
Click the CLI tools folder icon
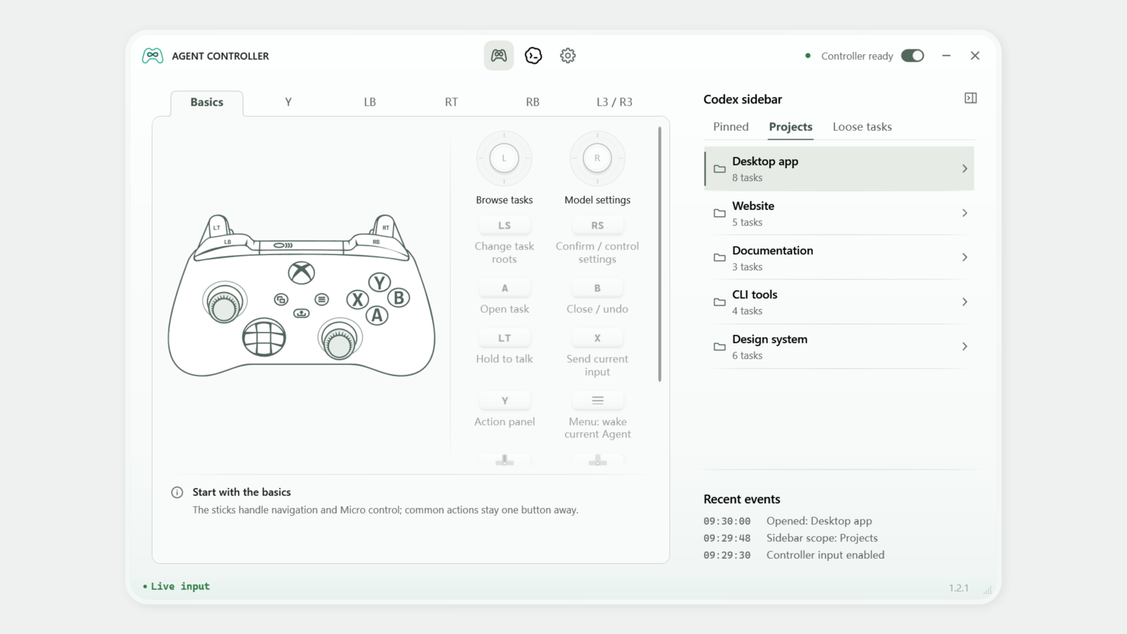tap(719, 302)
